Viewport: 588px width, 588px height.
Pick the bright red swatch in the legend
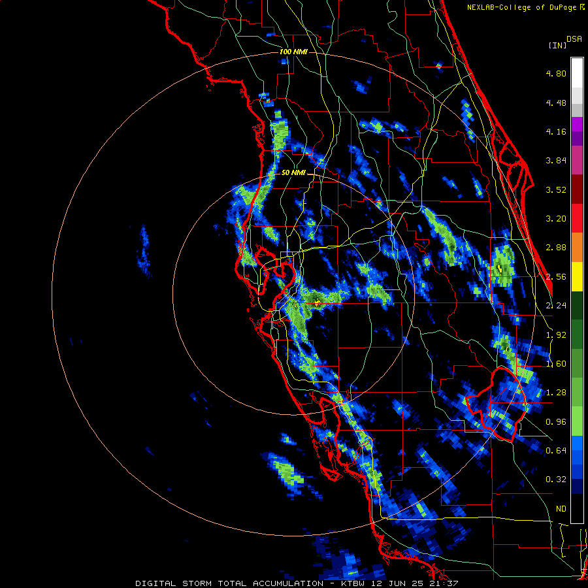pyautogui.click(x=577, y=219)
